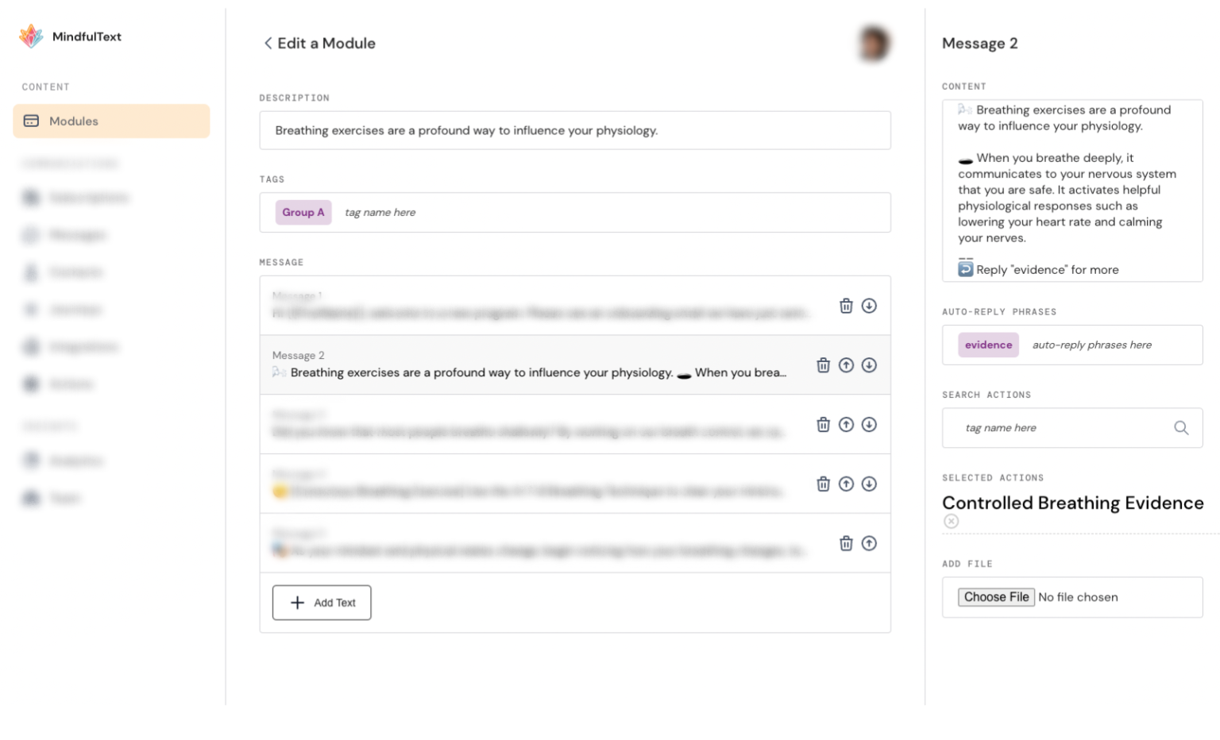Move Message 2 up with arrow icon
1220x740 pixels.
pyautogui.click(x=847, y=365)
